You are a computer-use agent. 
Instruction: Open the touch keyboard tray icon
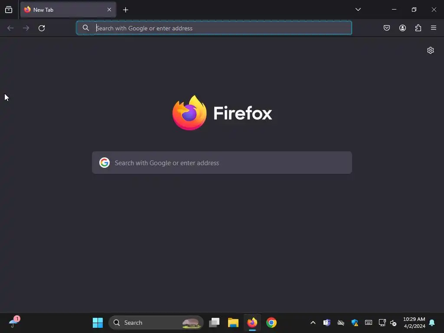[x=369, y=323]
